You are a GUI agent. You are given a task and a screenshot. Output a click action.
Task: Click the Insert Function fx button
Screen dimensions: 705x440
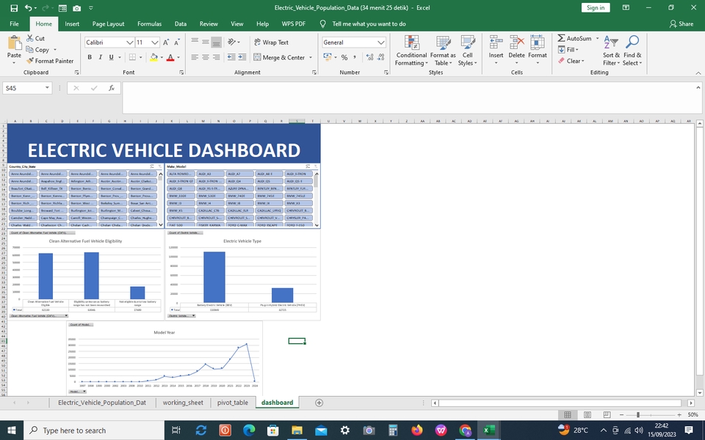[111, 88]
